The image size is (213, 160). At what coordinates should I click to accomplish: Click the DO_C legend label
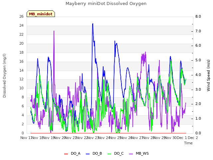coord(119,153)
